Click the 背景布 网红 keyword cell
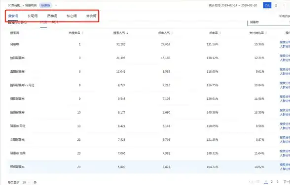Viewport: 290px width, 185px height. pos(18,126)
